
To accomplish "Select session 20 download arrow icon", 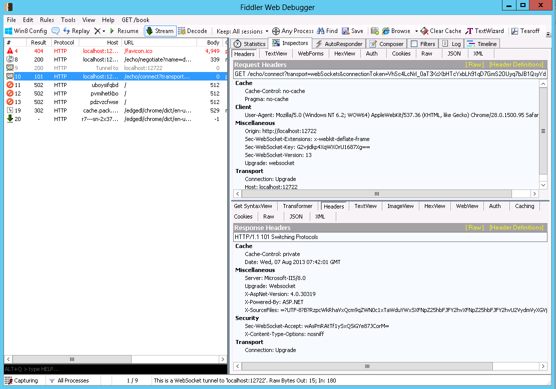I will pyautogui.click(x=10, y=118).
